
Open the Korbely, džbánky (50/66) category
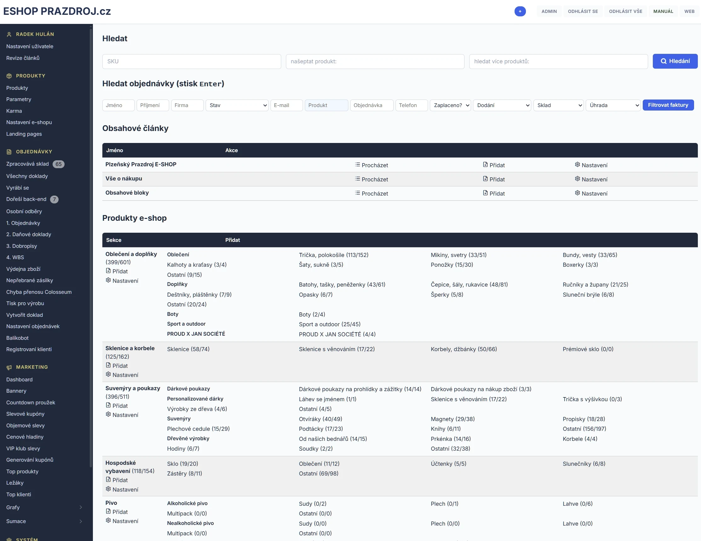pyautogui.click(x=464, y=349)
